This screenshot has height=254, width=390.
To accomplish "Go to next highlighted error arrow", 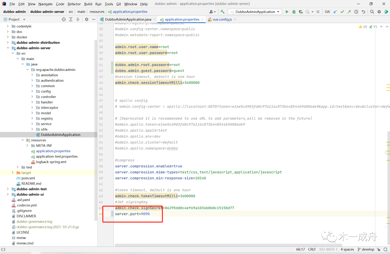I will point(387,27).
